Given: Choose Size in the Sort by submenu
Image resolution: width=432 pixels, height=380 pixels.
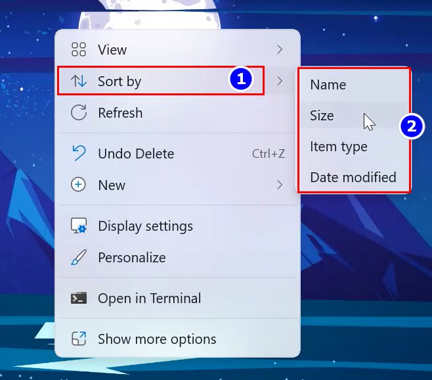Looking at the screenshot, I should (x=322, y=116).
